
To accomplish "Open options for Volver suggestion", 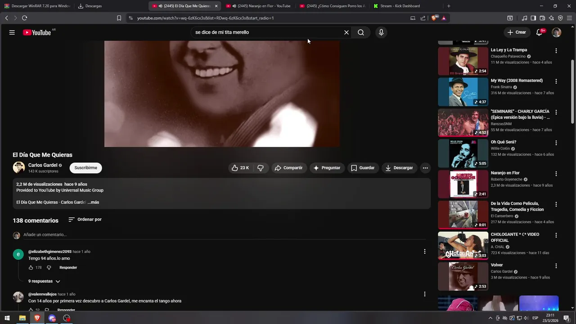I will tap(556, 266).
